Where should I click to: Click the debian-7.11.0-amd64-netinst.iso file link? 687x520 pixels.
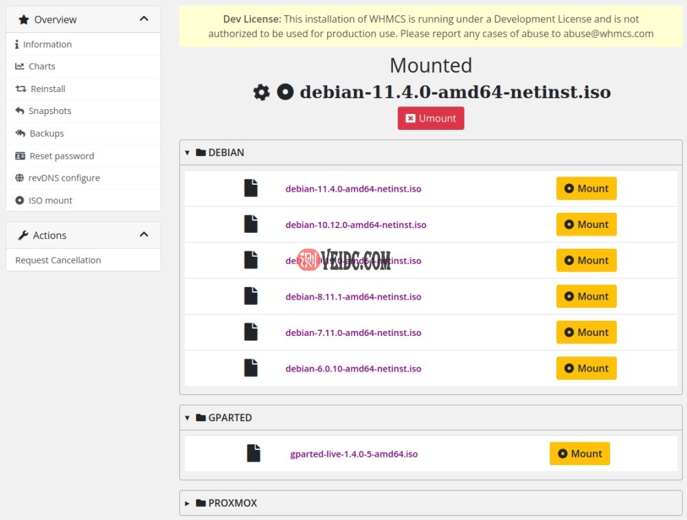pos(353,332)
